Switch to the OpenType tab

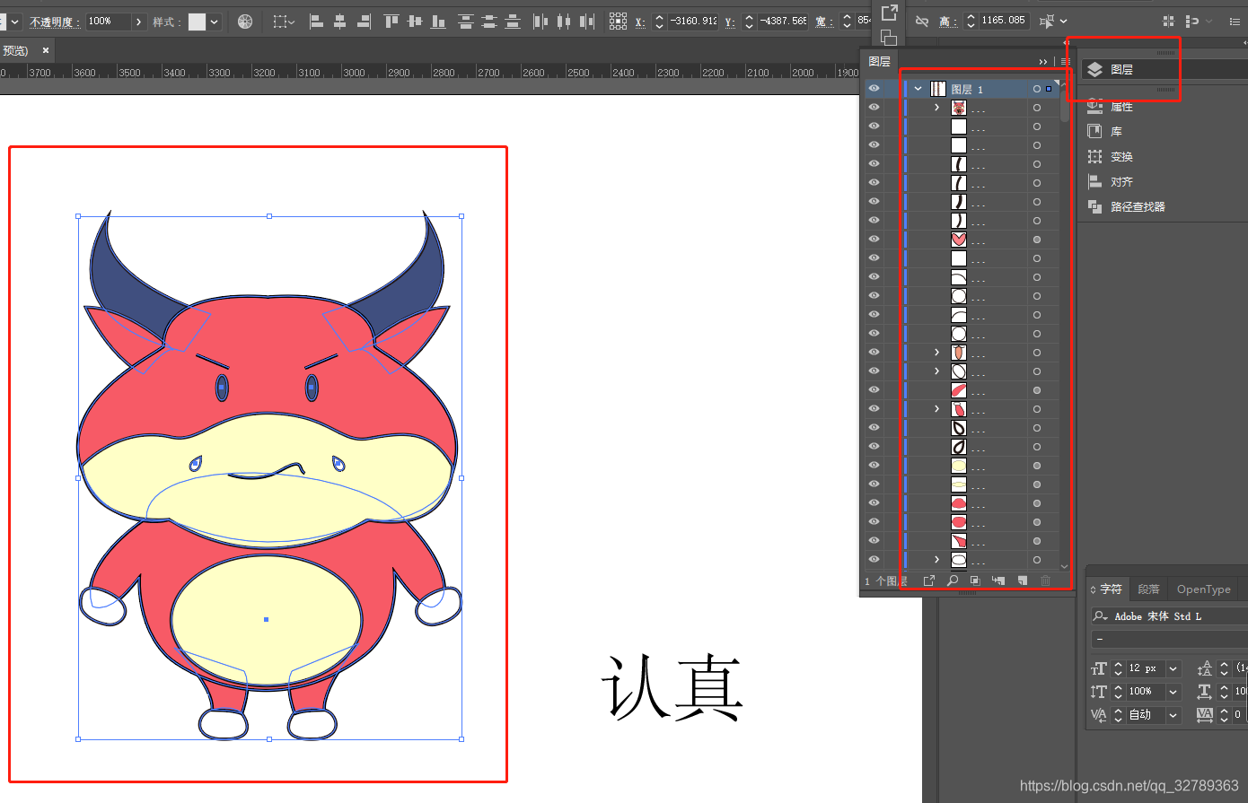[x=1203, y=589]
